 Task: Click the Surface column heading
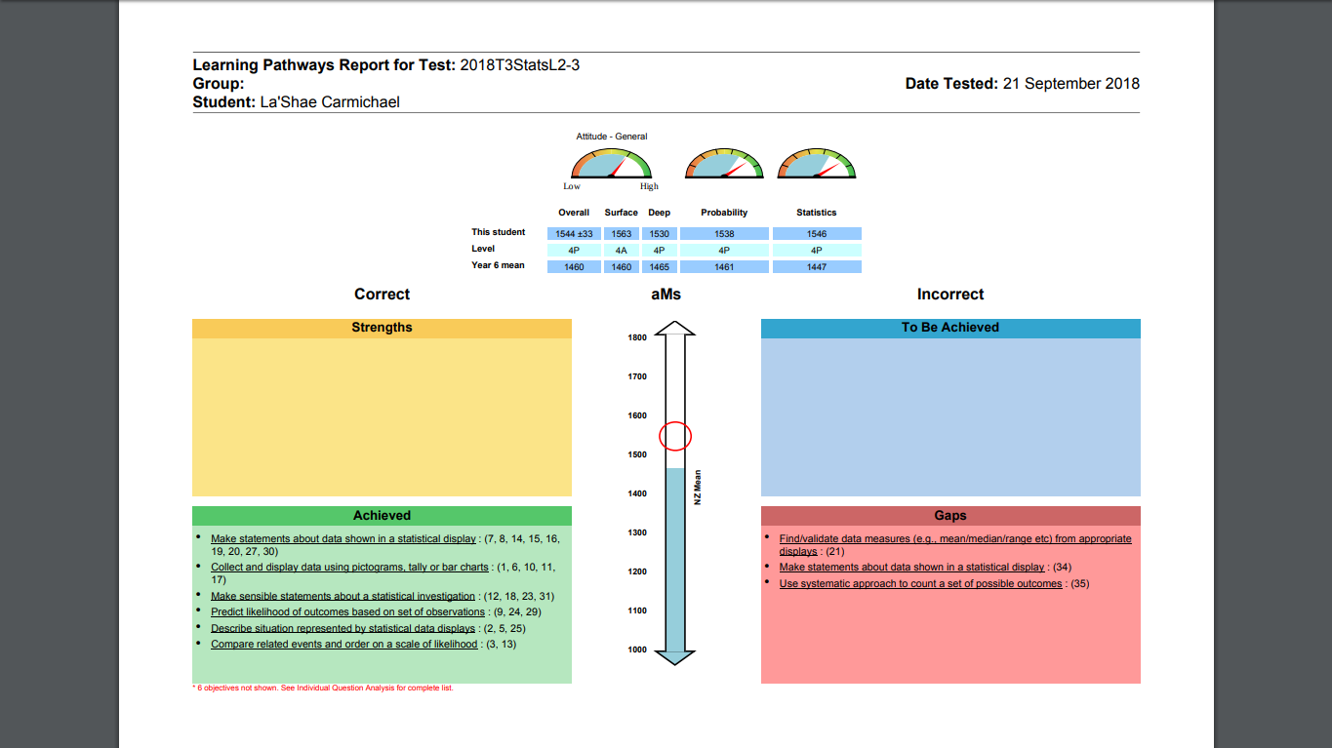tap(622, 213)
